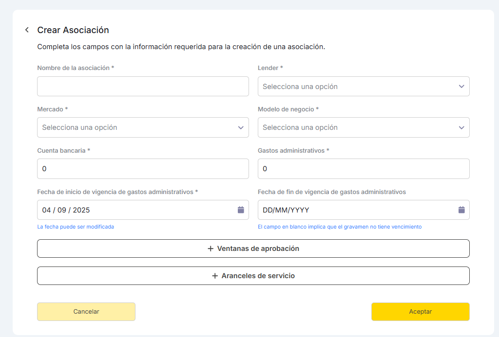The width and height of the screenshot is (499, 337).
Task: Click plus icon in Ventanas de aprobación
Action: pyautogui.click(x=211, y=248)
